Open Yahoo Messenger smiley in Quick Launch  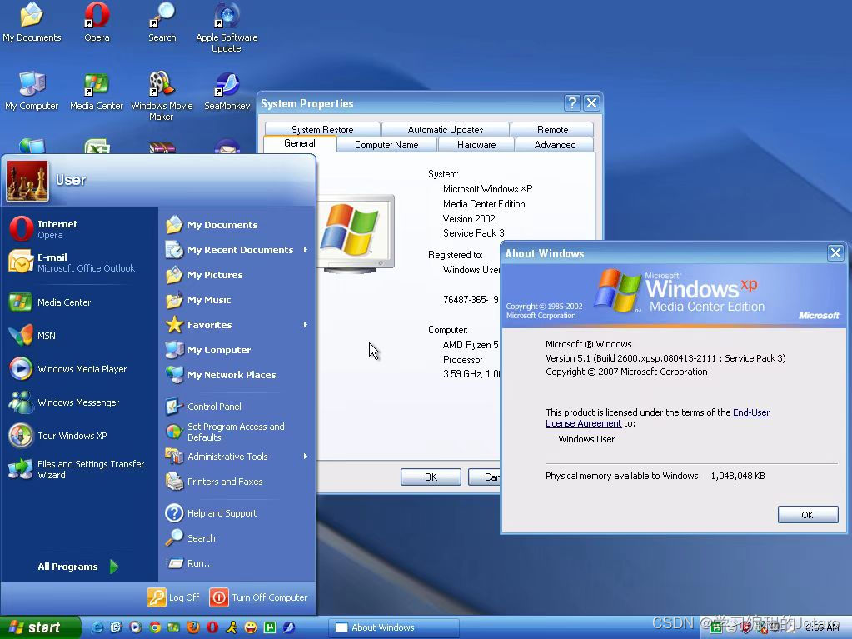[x=251, y=627]
